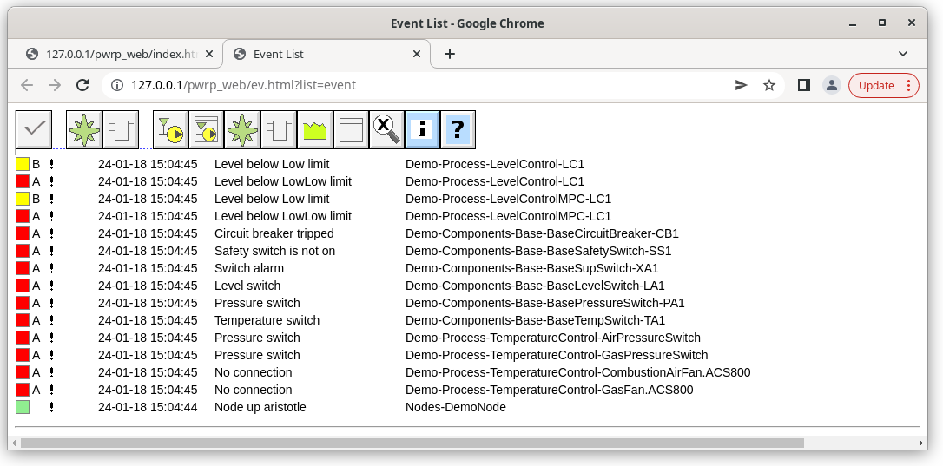Open the object graph toolbar icon
The width and height of the screenshot is (943, 466).
tap(171, 129)
